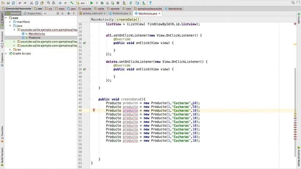Select Producto class in project tree
This screenshot has height=169, width=301.
click(34, 38)
